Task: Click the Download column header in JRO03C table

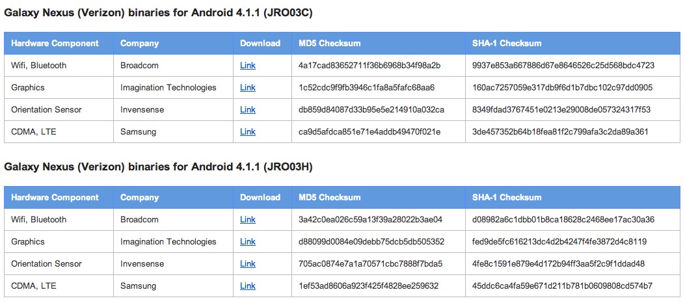Action: click(260, 44)
